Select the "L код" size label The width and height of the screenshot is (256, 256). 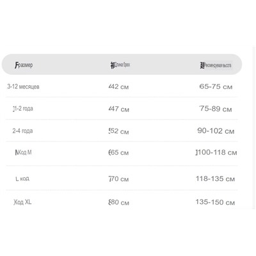[22, 179]
